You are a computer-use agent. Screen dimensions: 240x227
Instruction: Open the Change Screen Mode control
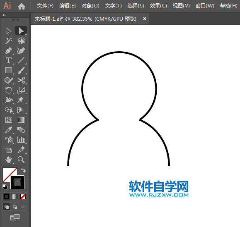click(x=15, y=217)
